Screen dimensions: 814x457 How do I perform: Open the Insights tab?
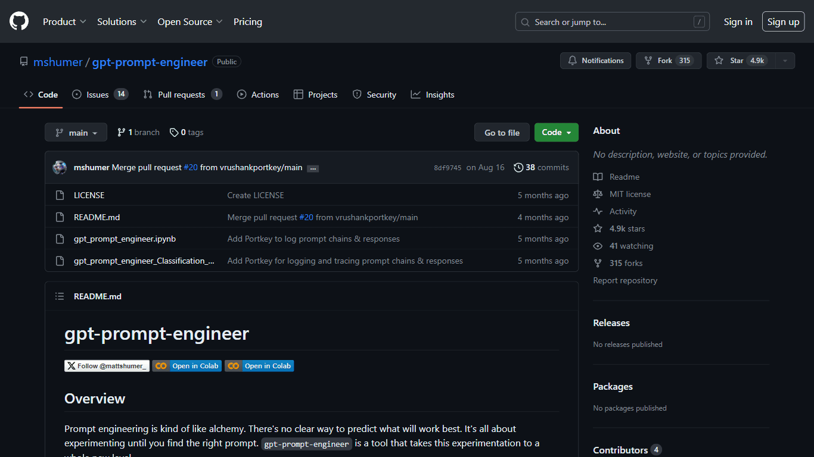tap(433, 95)
